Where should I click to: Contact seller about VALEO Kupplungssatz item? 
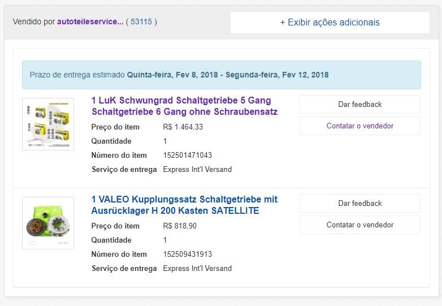coord(359,225)
